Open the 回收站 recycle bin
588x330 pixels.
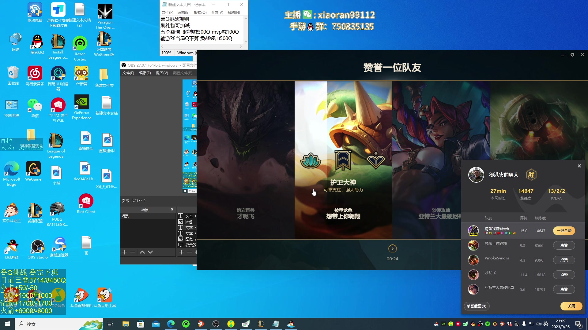coord(13,75)
